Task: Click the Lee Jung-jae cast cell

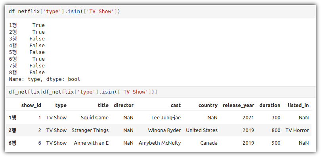Action: tap(166, 118)
